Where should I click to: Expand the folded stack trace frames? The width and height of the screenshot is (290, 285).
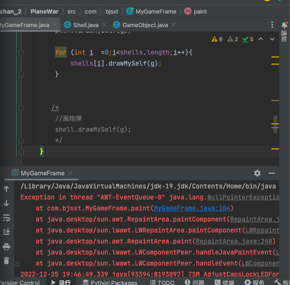coord(17,263)
